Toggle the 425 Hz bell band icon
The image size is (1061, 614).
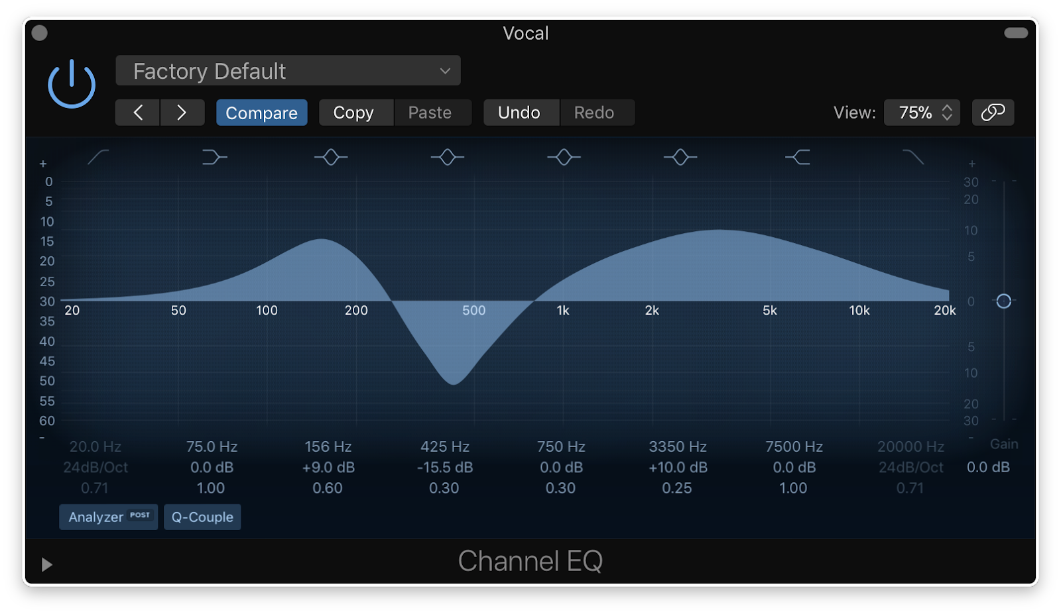pos(447,157)
